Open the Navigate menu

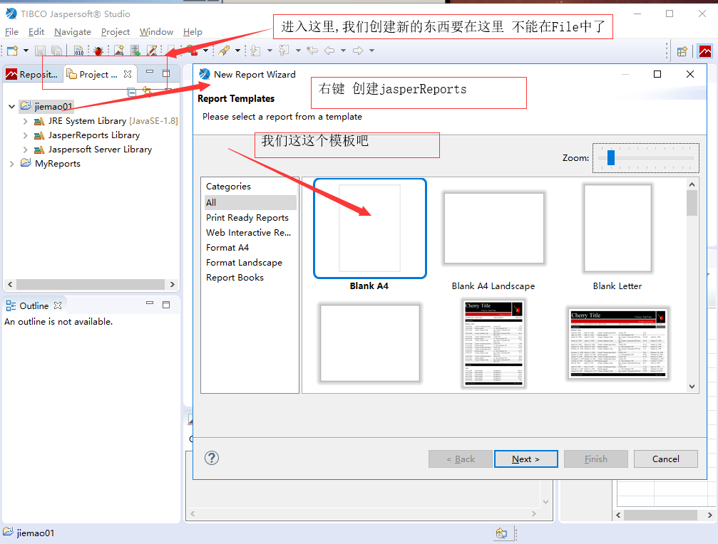coord(72,32)
